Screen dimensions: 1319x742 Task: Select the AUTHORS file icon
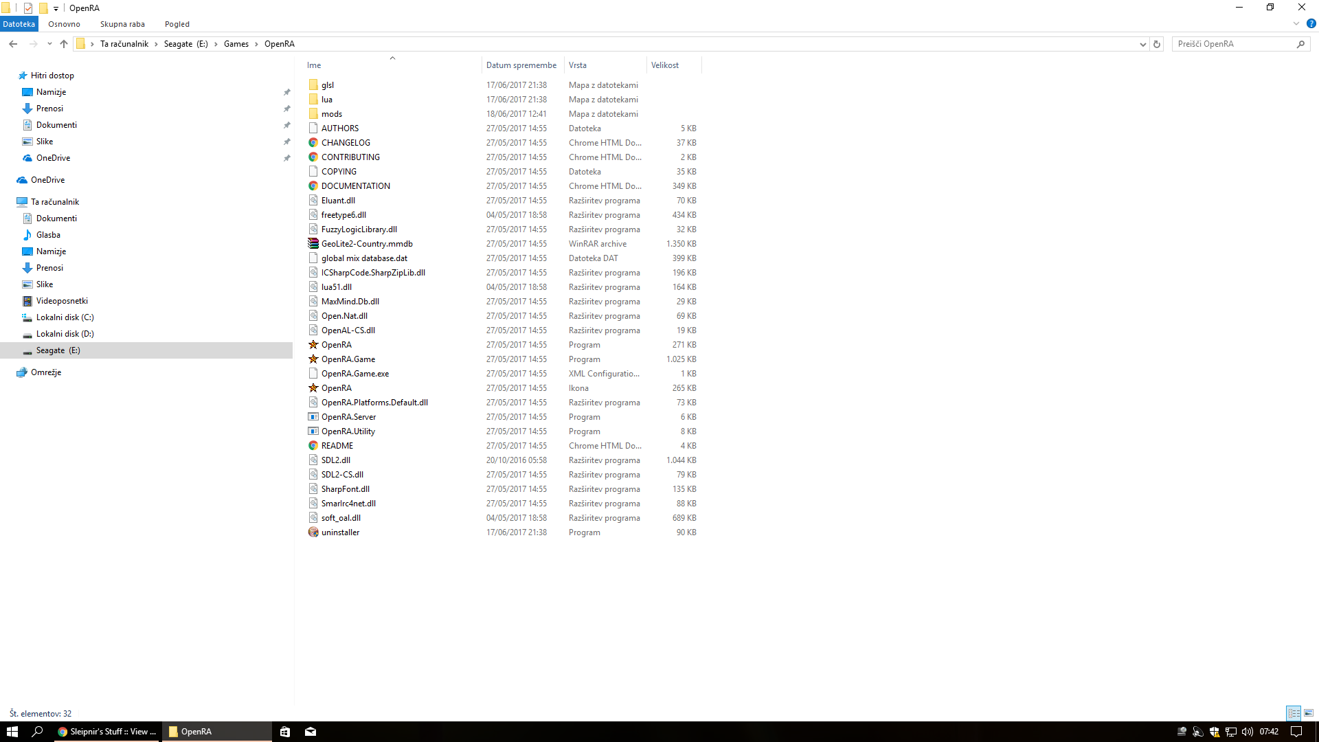[313, 128]
